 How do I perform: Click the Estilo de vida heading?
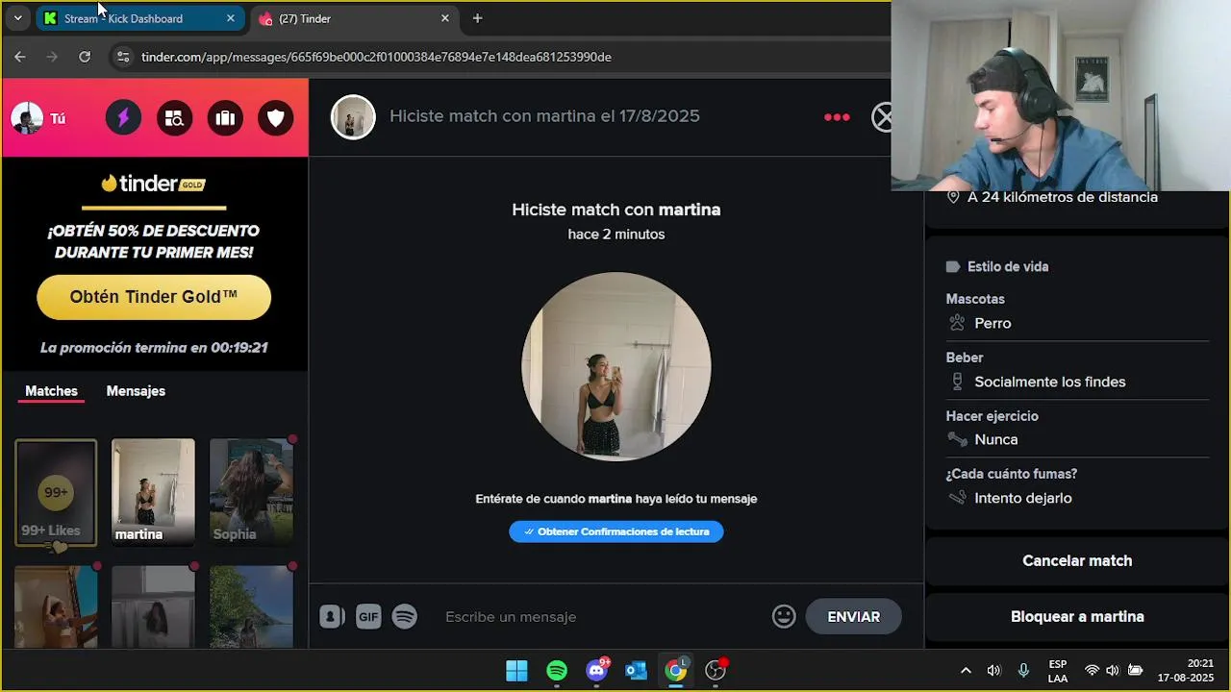point(1008,266)
